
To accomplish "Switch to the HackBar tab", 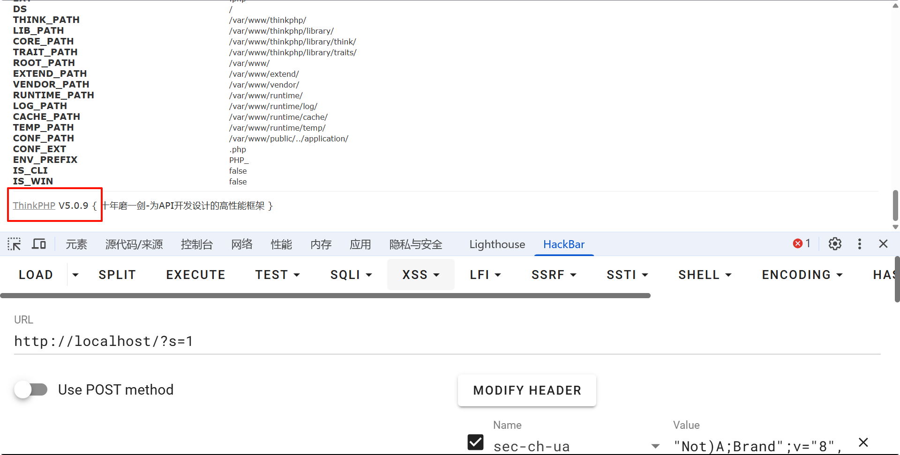I will tap(564, 244).
